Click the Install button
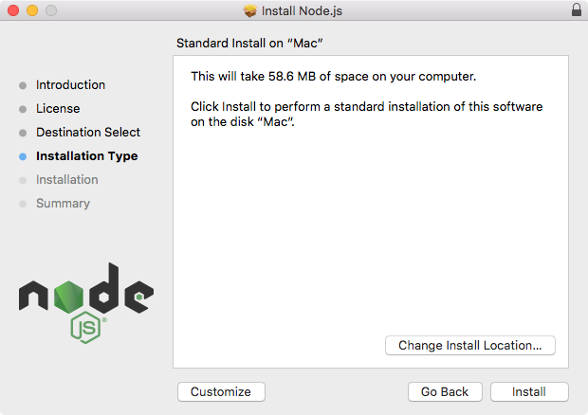588x415 pixels. point(528,391)
